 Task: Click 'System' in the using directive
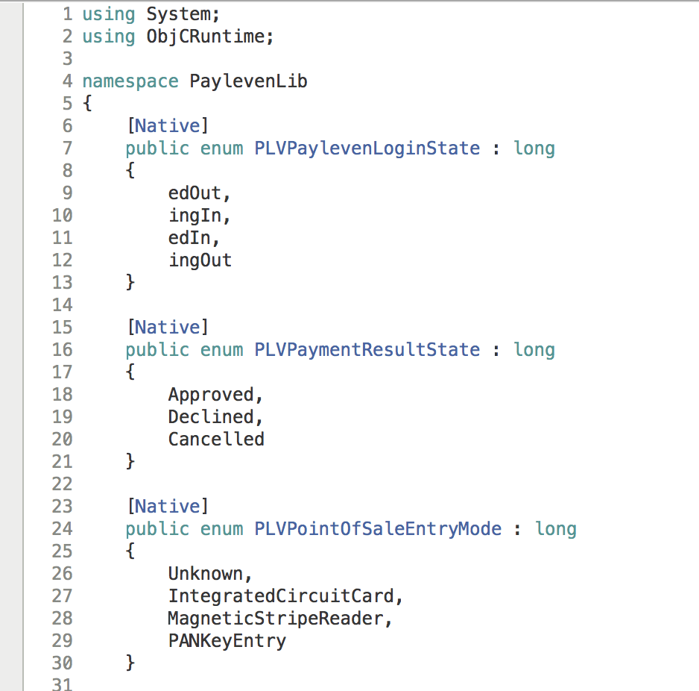coord(177,14)
